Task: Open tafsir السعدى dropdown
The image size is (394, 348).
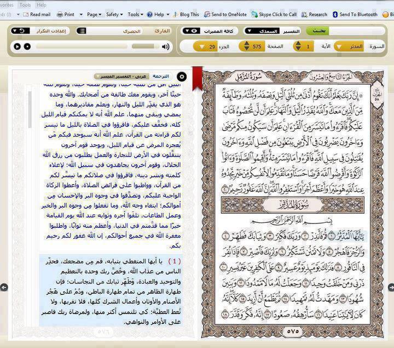Action: pyautogui.click(x=262, y=31)
